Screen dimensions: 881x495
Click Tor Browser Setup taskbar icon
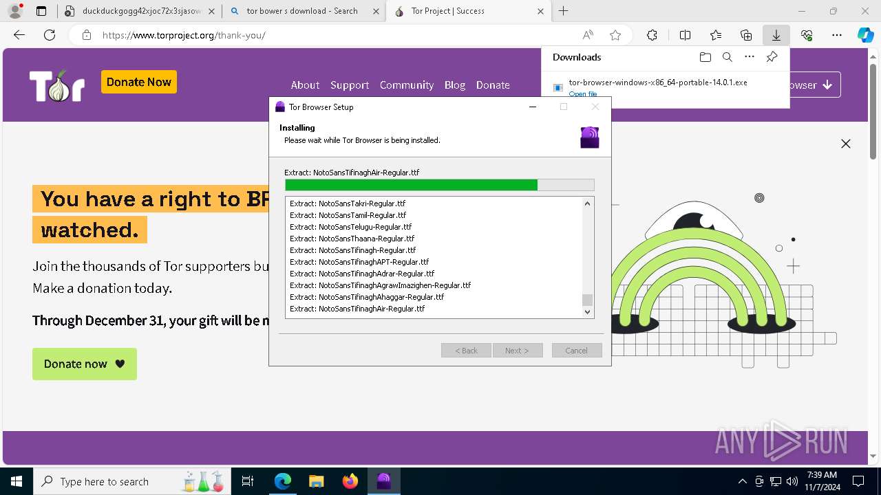click(384, 481)
